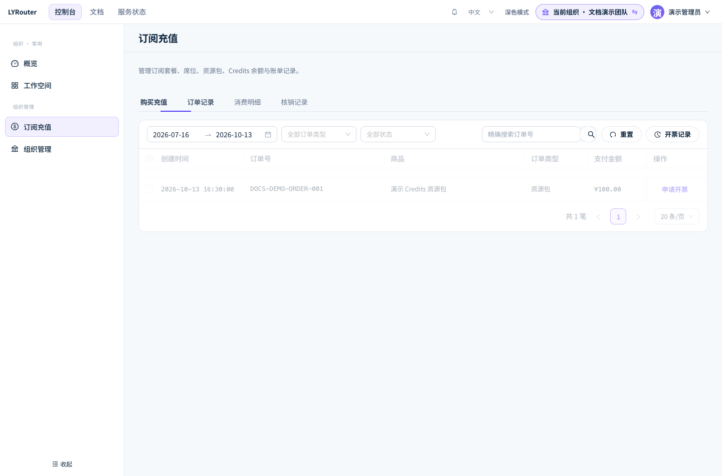722x476 pixels.
Task: Open the 全部订单类型 dropdown
Action: pos(319,134)
